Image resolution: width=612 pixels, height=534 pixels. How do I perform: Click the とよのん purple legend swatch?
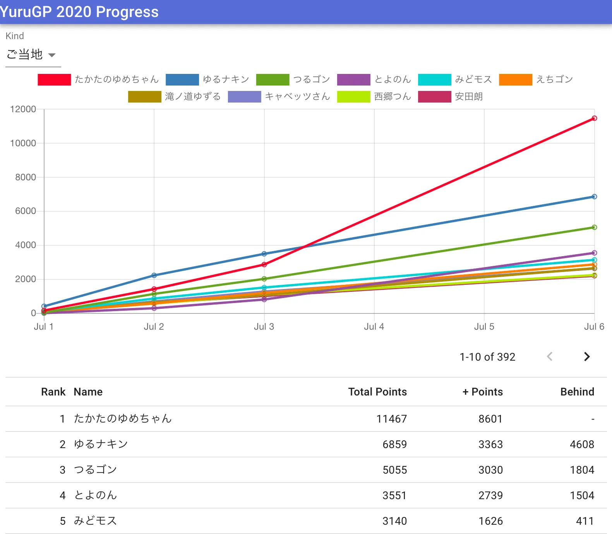click(x=353, y=80)
